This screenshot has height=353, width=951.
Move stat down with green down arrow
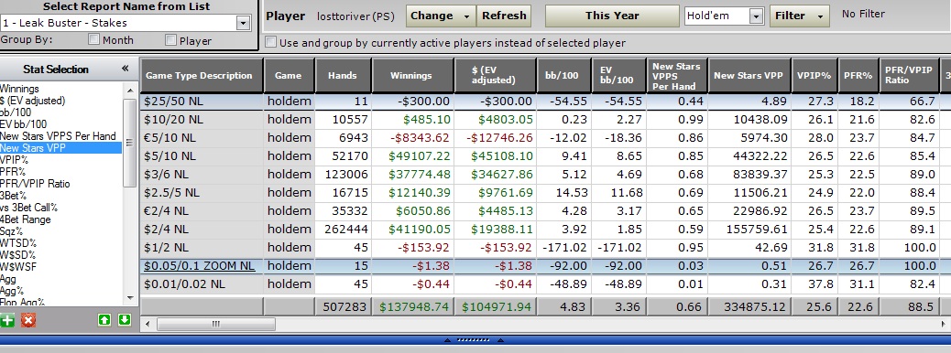[x=125, y=320]
